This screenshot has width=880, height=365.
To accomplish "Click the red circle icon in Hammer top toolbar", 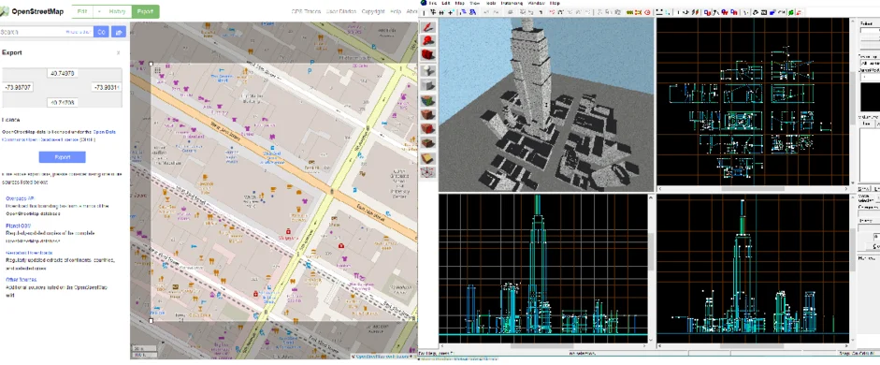I will point(647,12).
